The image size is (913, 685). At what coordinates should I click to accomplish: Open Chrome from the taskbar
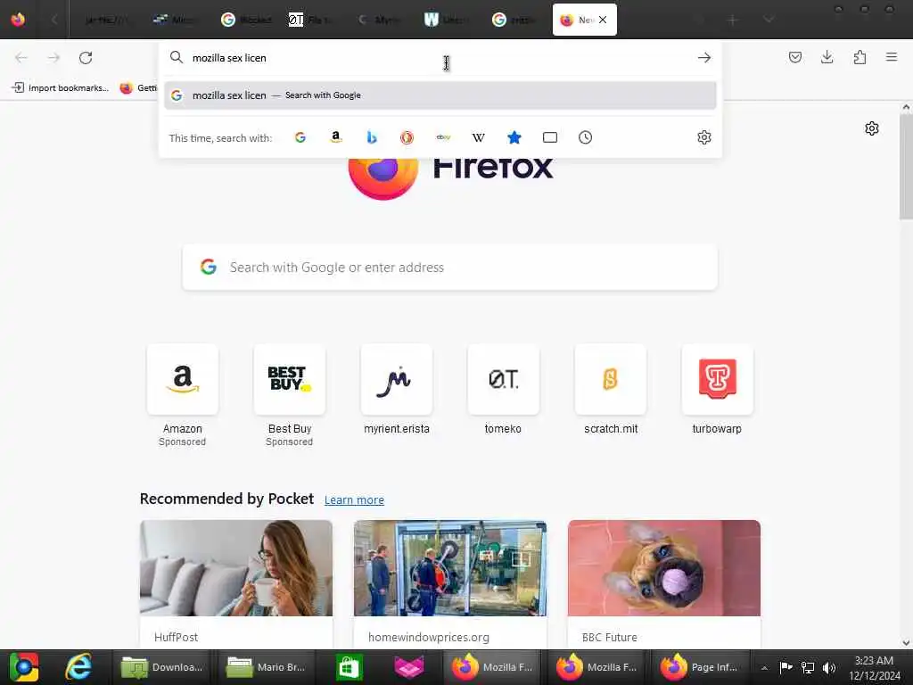click(23, 667)
